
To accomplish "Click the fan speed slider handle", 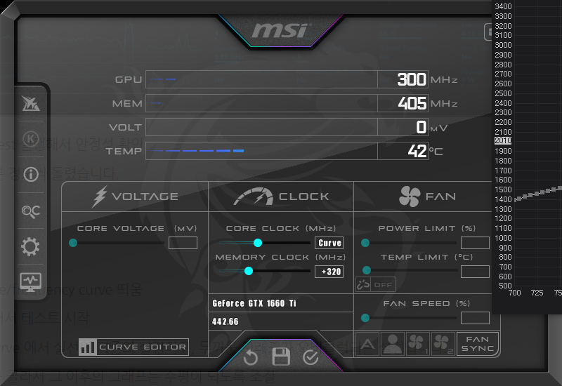I will click(365, 318).
